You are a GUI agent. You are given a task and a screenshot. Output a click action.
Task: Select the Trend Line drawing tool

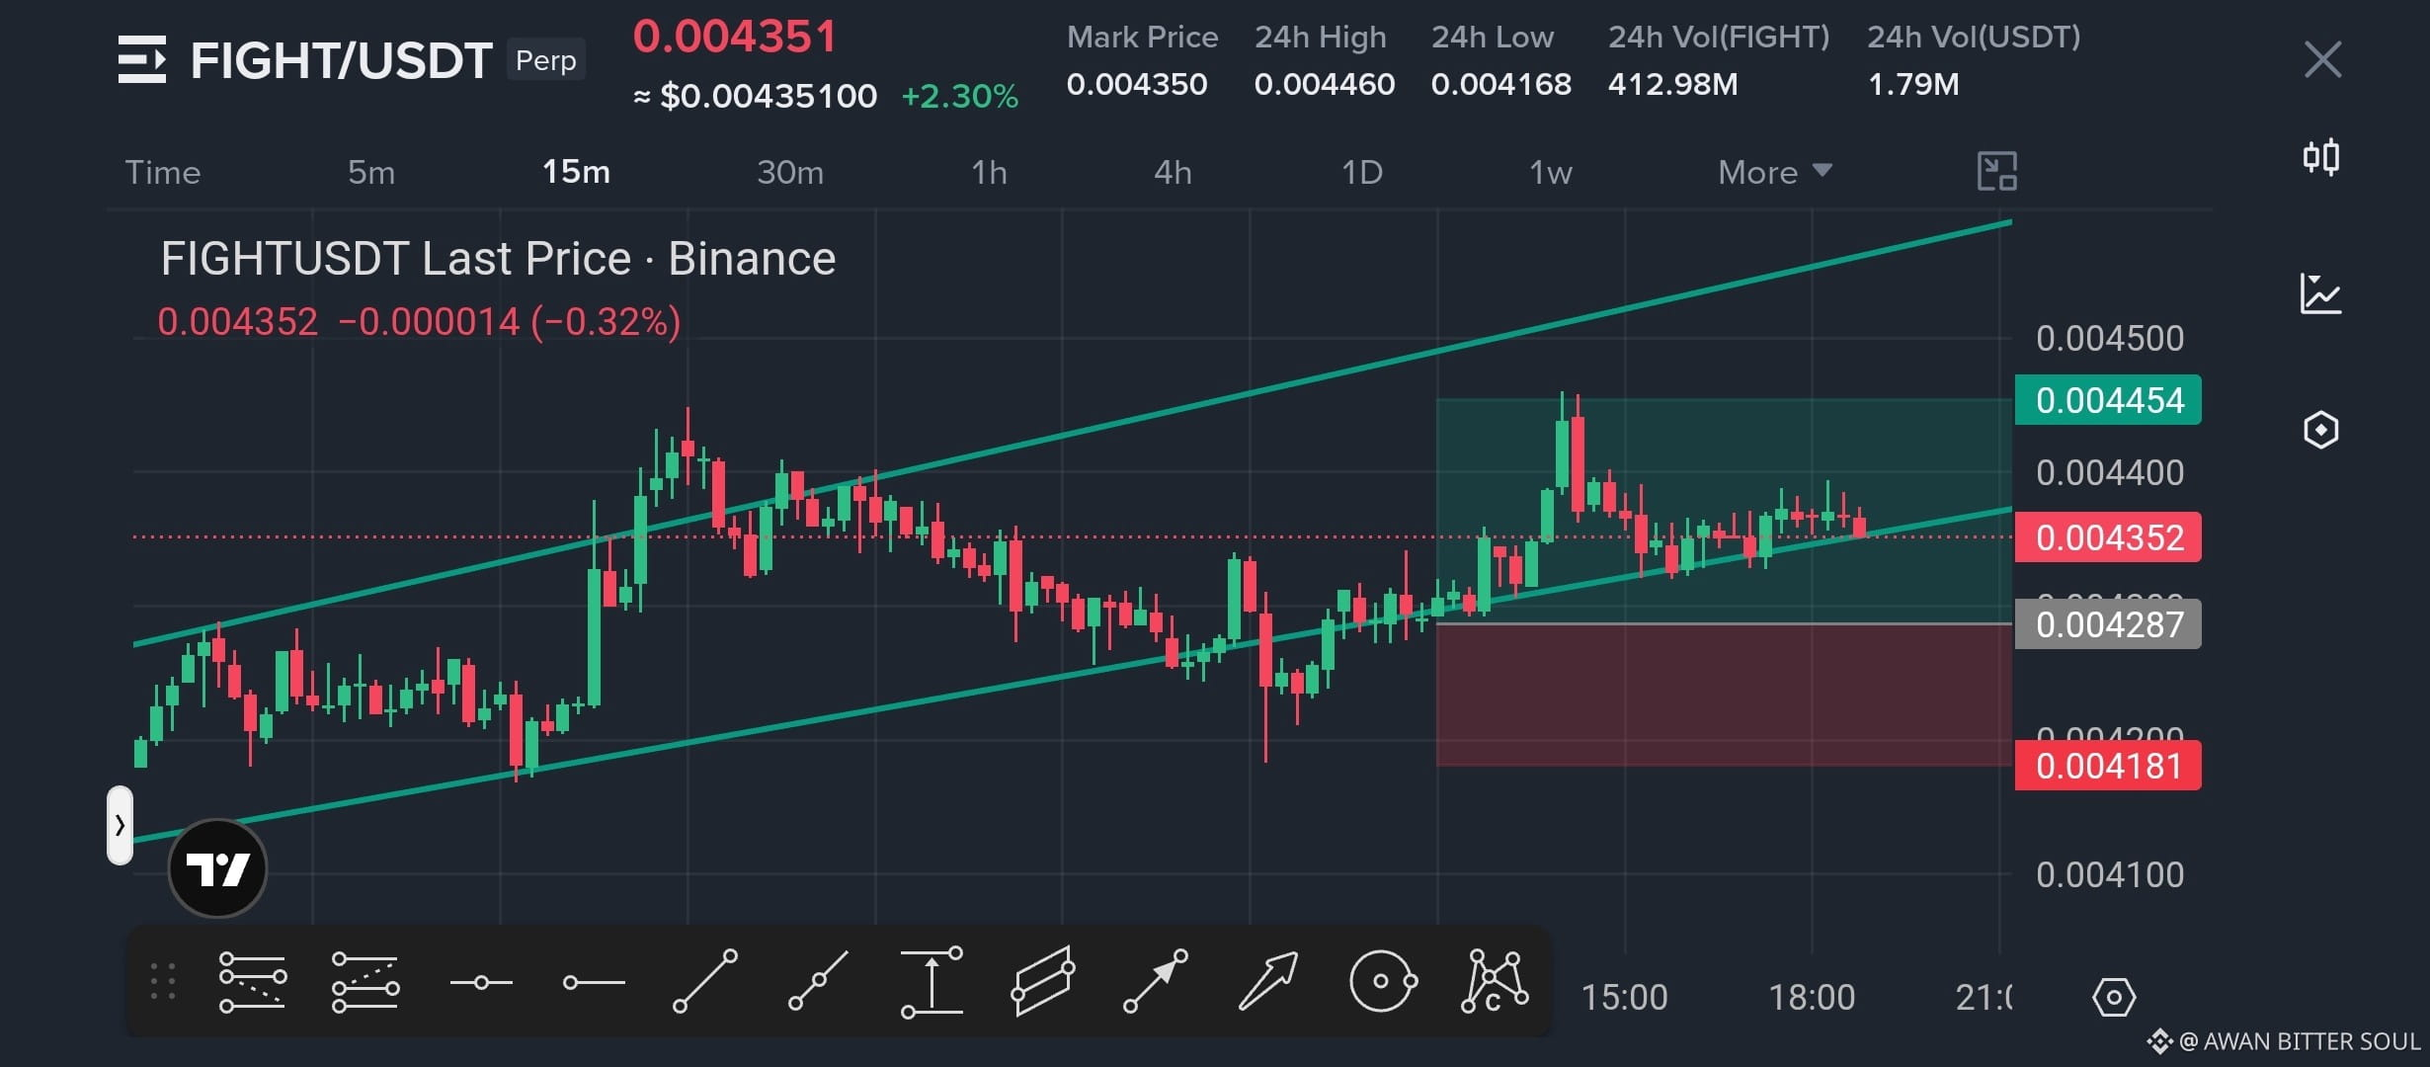[x=705, y=981]
